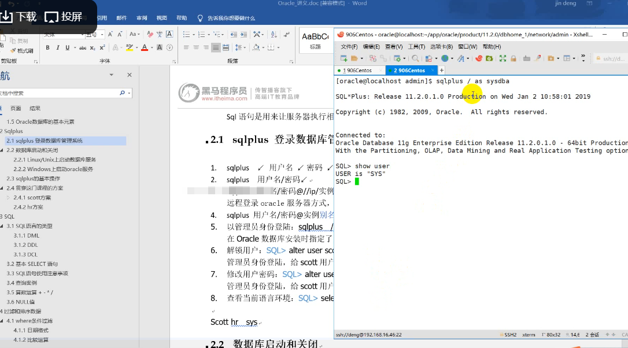
Task: Open 工具(T) menu in Xshell
Action: (x=416, y=47)
